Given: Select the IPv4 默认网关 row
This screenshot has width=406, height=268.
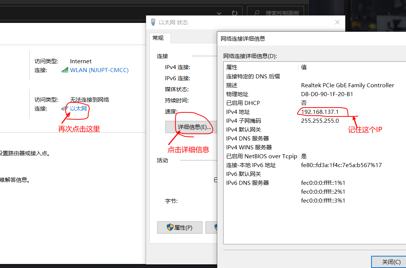Looking at the screenshot, I should 314,130.
